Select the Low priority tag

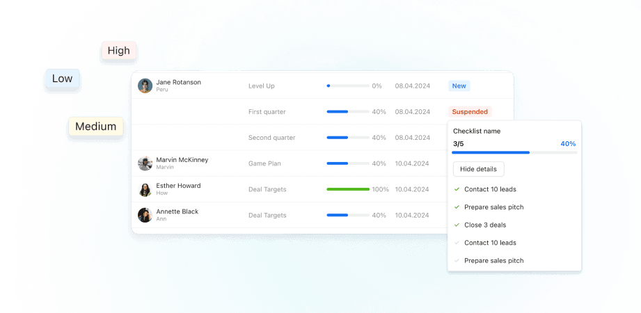click(x=62, y=79)
